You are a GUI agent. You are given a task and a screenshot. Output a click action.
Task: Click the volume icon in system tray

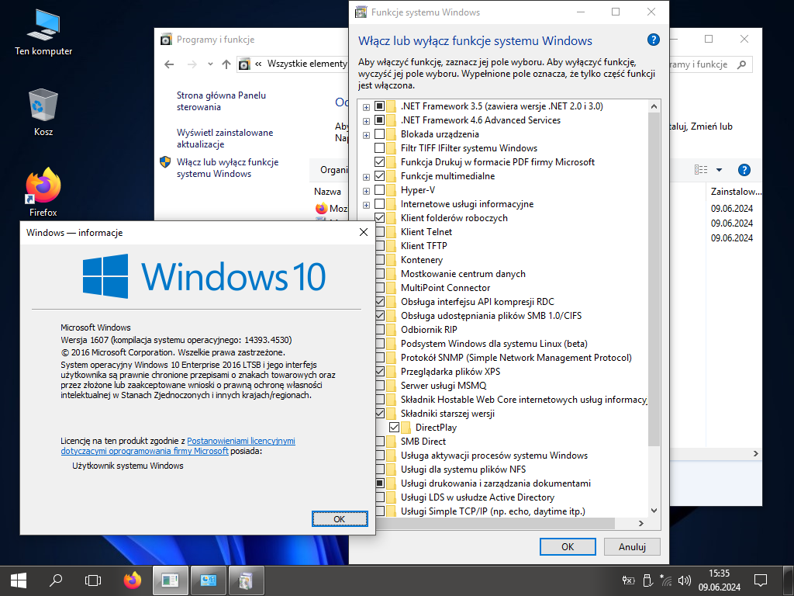(x=685, y=580)
